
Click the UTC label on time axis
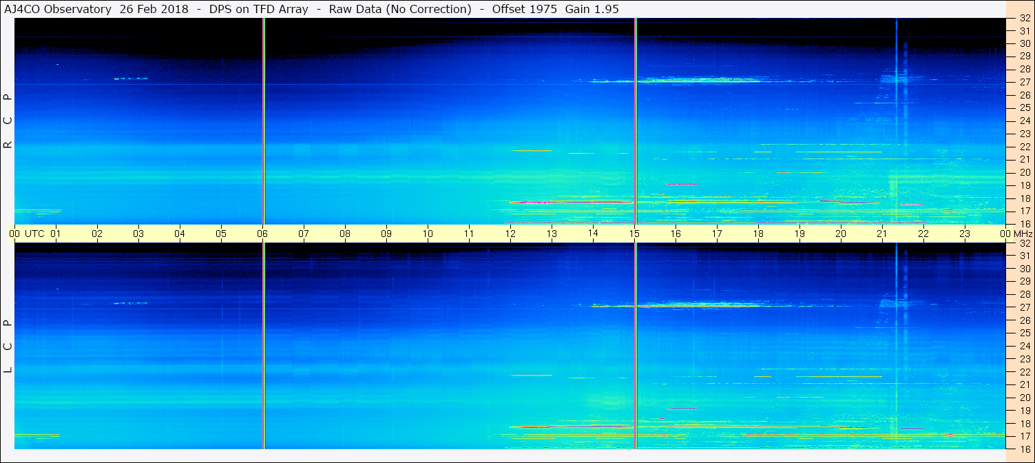click(x=34, y=234)
